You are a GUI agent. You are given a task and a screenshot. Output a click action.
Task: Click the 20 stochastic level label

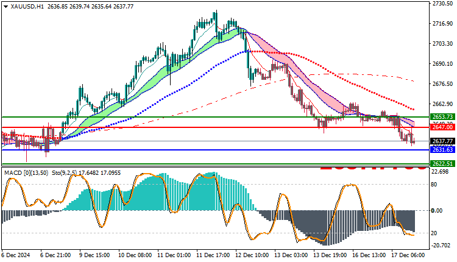click(x=434, y=233)
